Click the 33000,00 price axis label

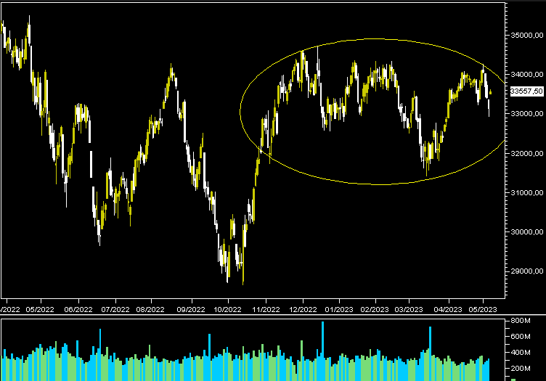click(x=527, y=114)
